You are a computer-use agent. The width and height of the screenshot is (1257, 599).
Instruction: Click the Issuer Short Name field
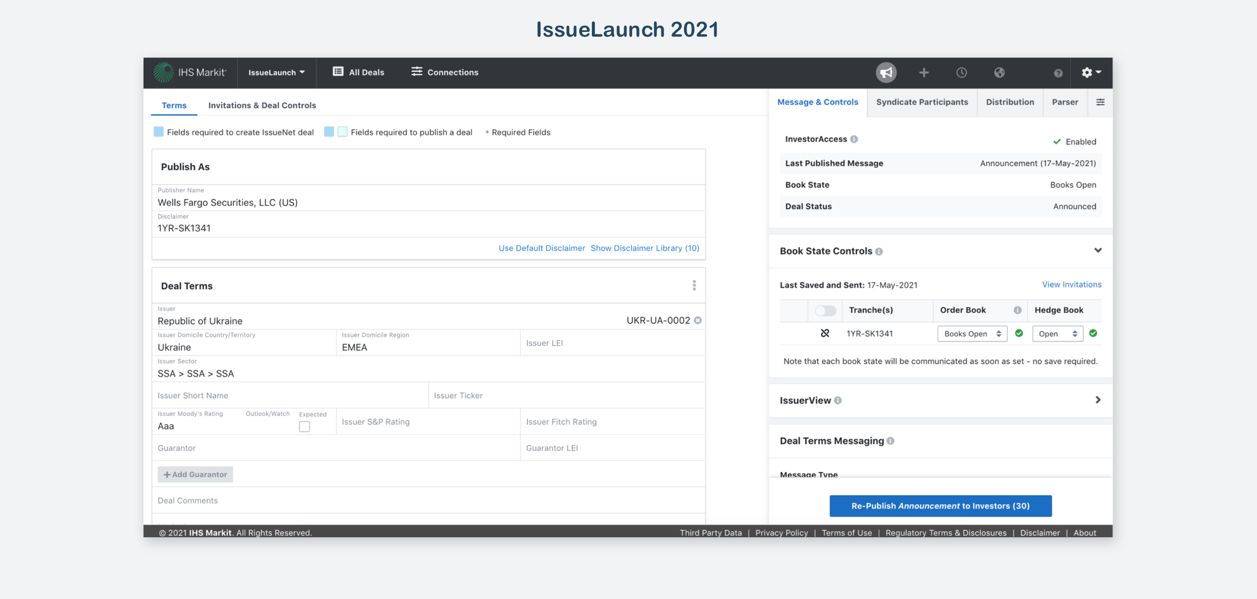pyautogui.click(x=290, y=395)
